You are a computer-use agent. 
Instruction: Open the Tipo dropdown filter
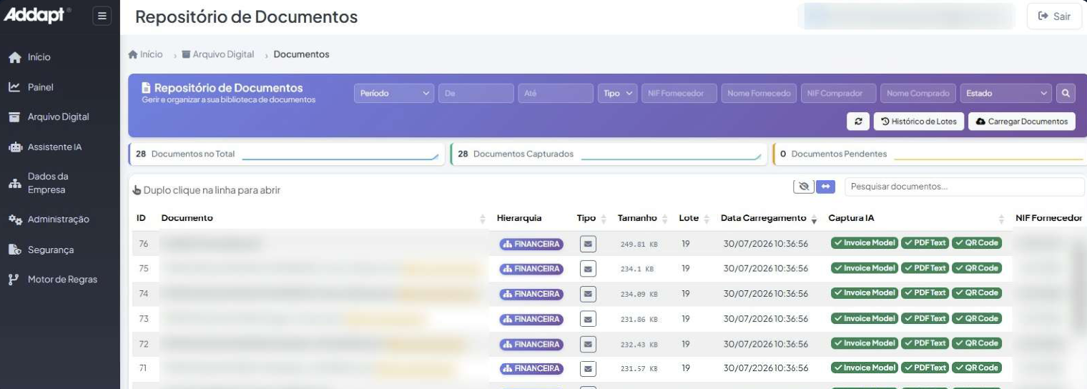(x=617, y=94)
